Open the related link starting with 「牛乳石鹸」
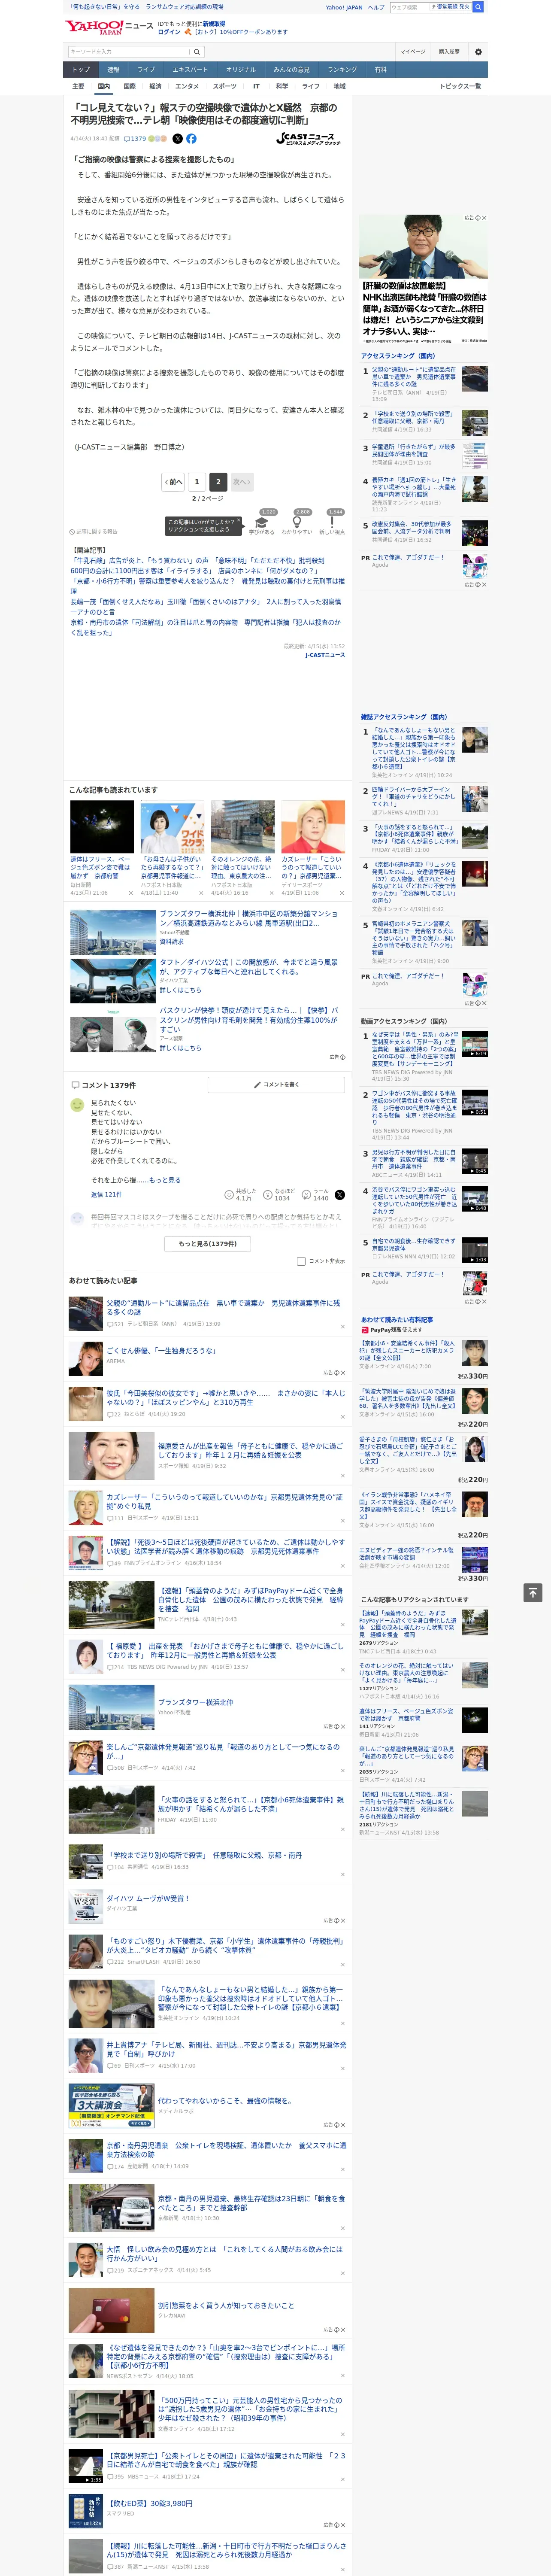The height and width of the screenshot is (2576, 551). (197, 561)
